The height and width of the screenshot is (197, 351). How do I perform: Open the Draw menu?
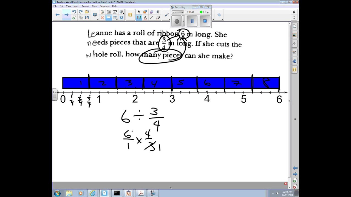pyautogui.click(x=95, y=6)
